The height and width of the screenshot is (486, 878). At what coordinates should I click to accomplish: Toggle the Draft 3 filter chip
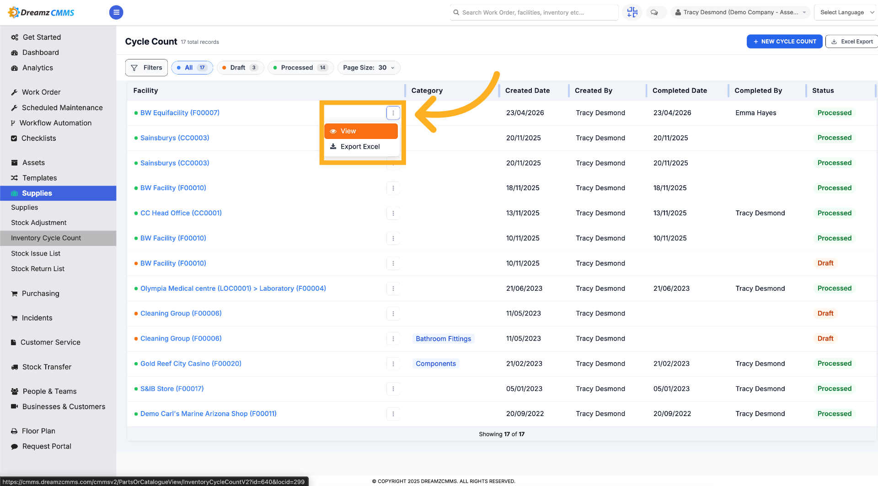click(x=241, y=68)
